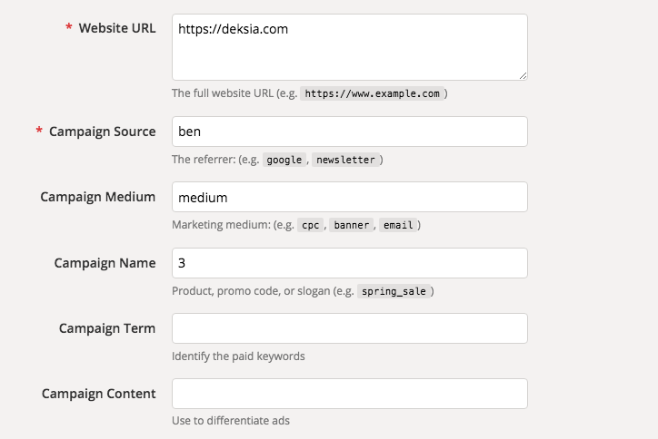658x439 pixels.
Task: Click the "spring_sale" example tag
Action: tap(394, 291)
